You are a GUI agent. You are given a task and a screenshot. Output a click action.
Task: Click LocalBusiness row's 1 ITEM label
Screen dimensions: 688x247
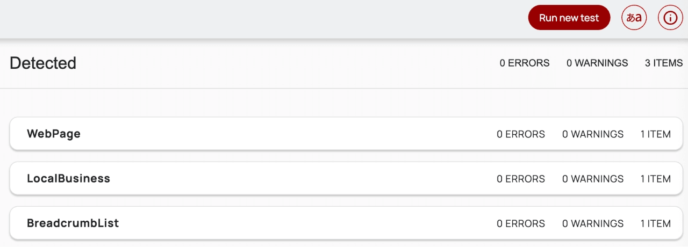tap(656, 179)
